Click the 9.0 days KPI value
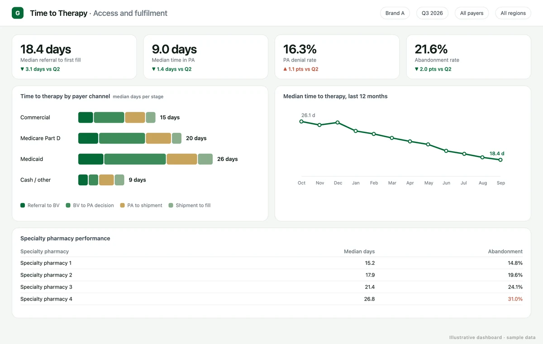 174,49
